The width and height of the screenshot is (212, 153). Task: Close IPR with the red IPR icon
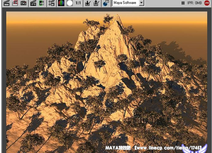coord(207,3)
